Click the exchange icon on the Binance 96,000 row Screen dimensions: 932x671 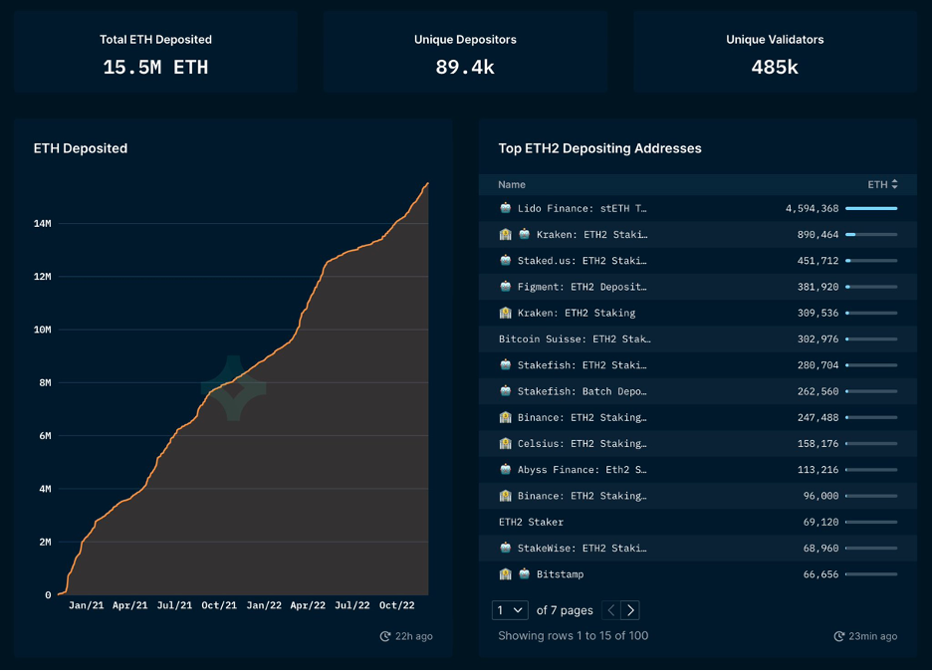pyautogui.click(x=505, y=496)
